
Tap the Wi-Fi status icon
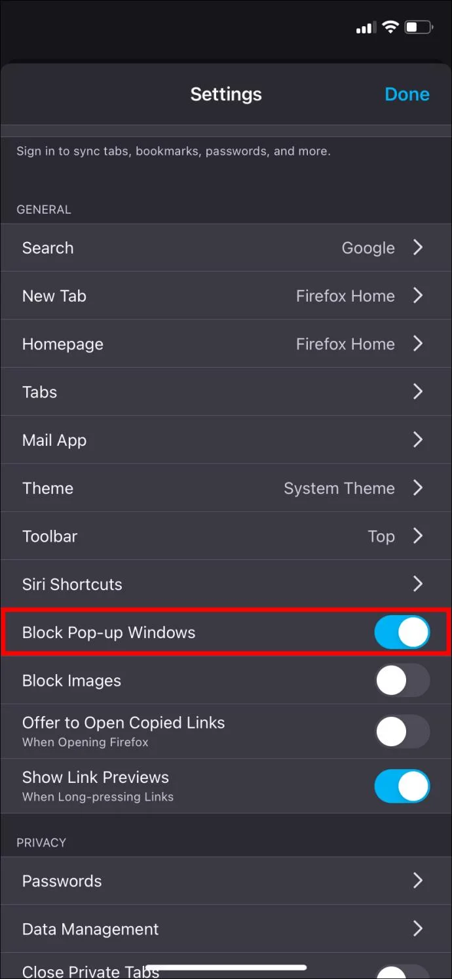391,28
